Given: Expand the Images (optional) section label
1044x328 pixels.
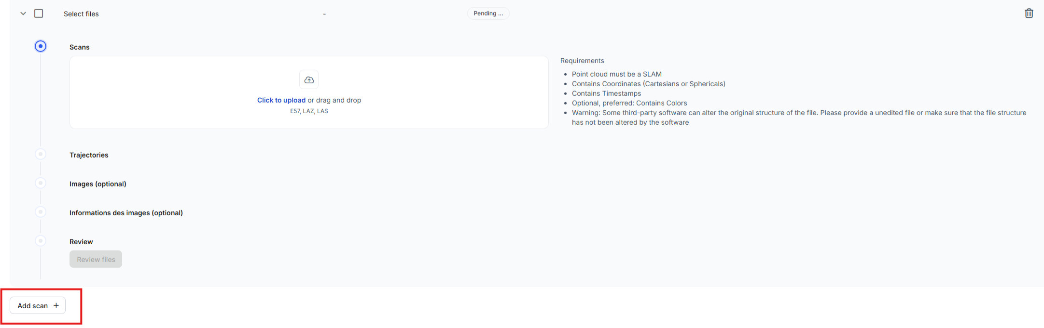Looking at the screenshot, I should [x=97, y=184].
